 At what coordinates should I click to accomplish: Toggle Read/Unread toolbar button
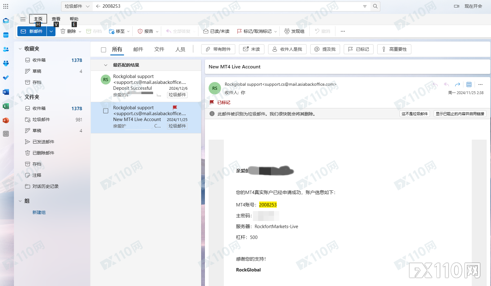tap(216, 31)
